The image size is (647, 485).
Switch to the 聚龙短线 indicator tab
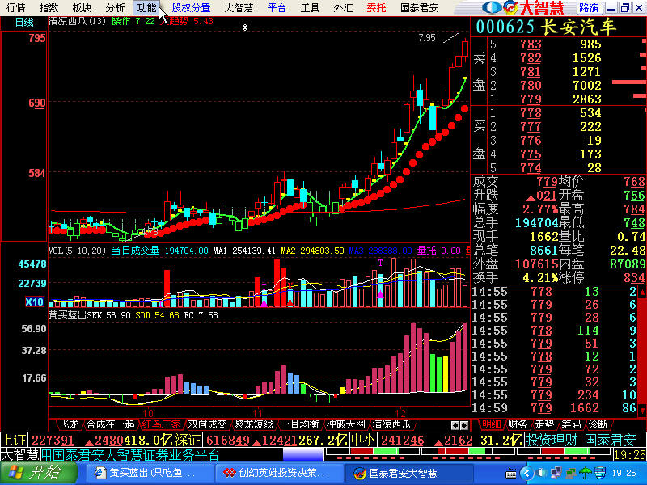click(x=253, y=424)
